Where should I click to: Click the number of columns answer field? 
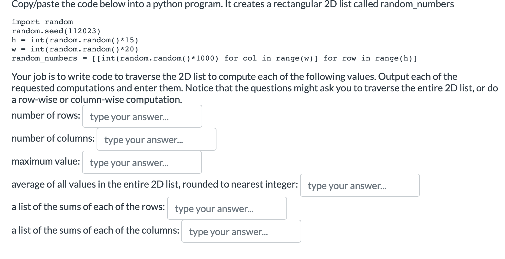[x=157, y=139]
